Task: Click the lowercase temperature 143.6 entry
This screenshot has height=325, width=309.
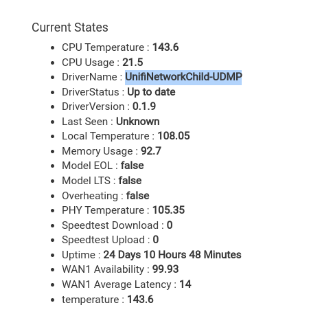Action: pos(108,300)
